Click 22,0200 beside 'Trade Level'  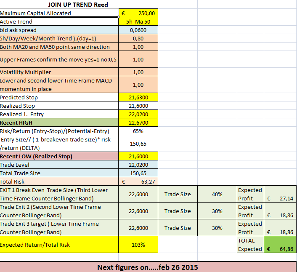click(x=138, y=165)
